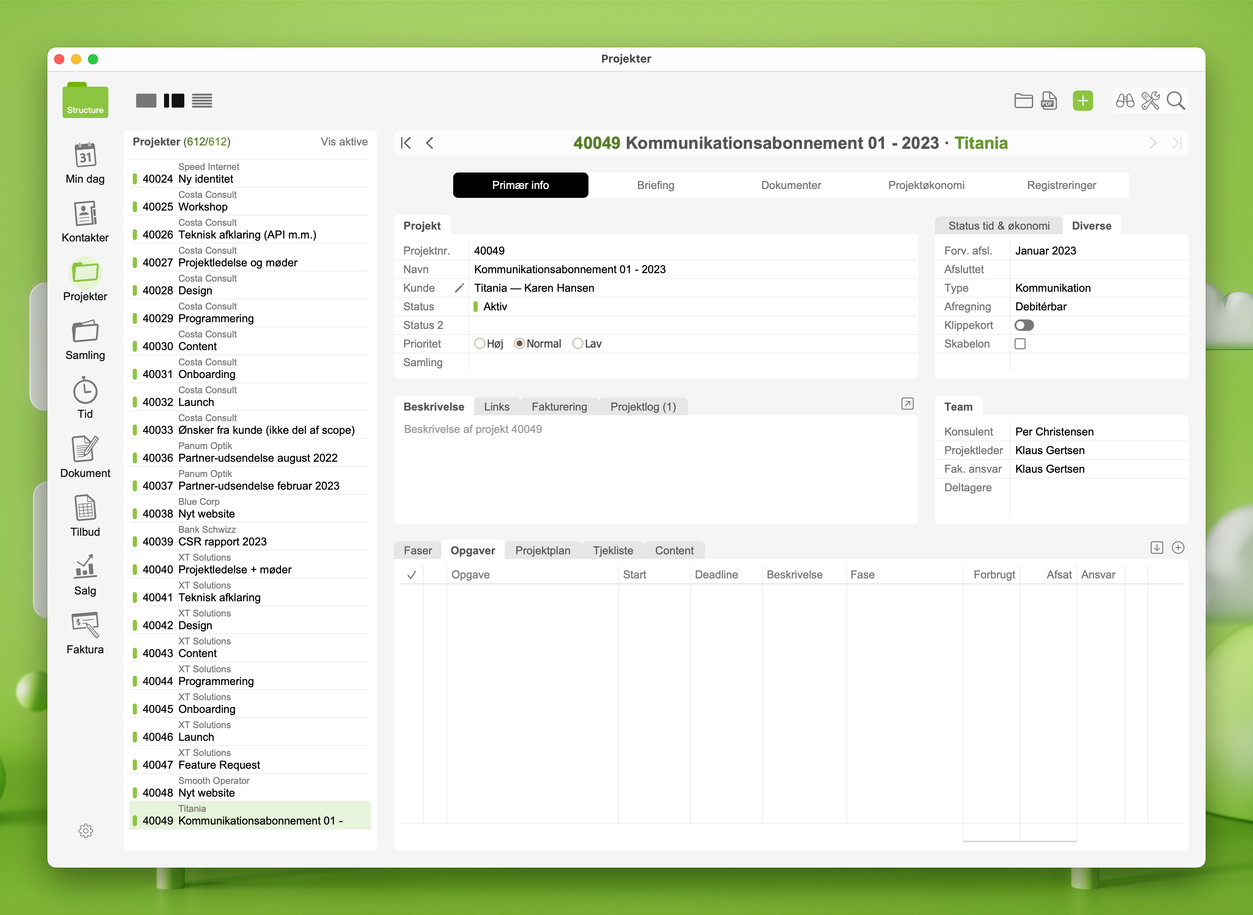Open the Tid clock icon in sidebar
The height and width of the screenshot is (915, 1253).
point(85,392)
